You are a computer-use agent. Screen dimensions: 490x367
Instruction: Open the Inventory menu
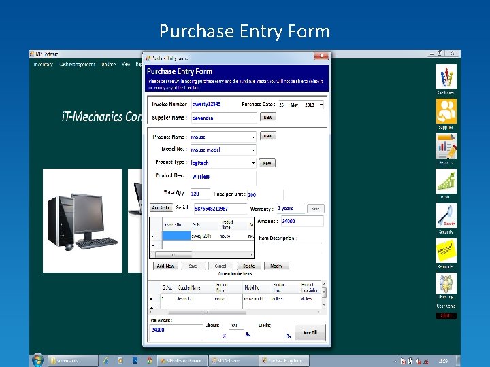pyautogui.click(x=44, y=65)
